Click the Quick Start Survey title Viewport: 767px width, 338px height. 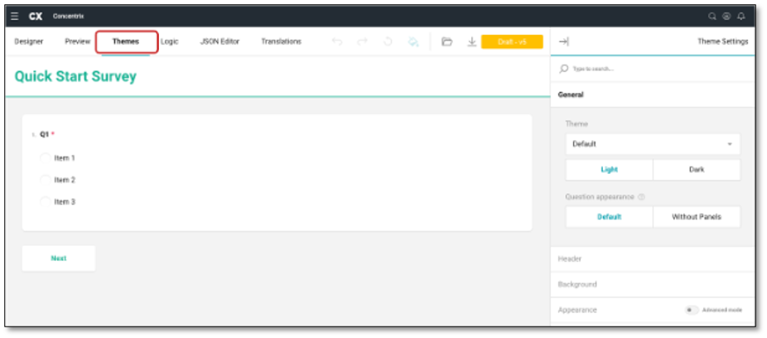pyautogui.click(x=75, y=76)
